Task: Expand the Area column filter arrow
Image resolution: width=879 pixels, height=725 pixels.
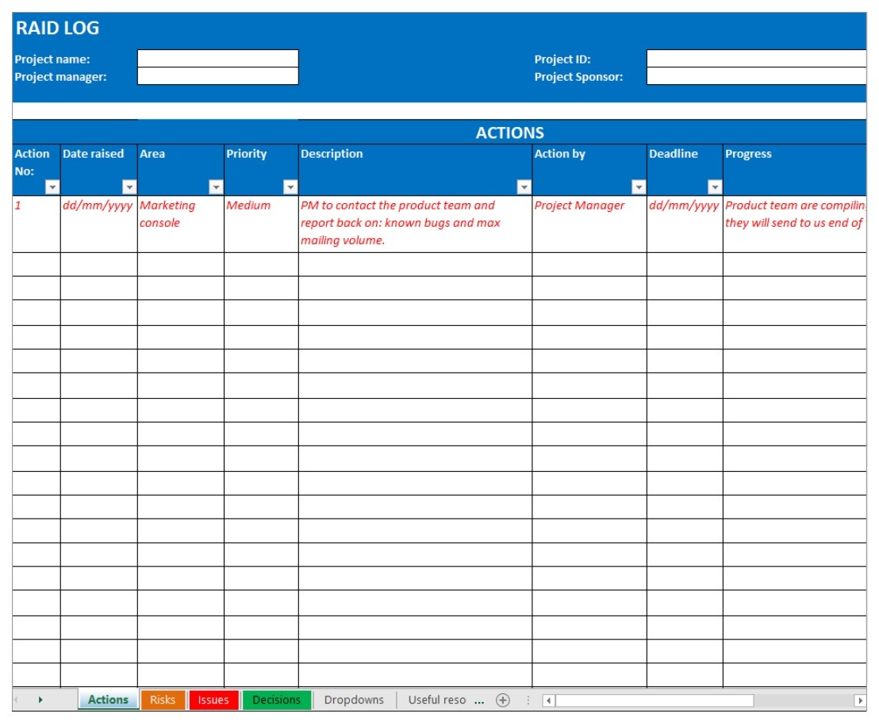Action: coord(216,187)
